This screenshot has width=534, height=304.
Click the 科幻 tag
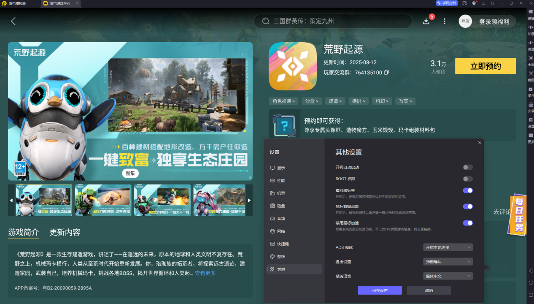coord(381,101)
